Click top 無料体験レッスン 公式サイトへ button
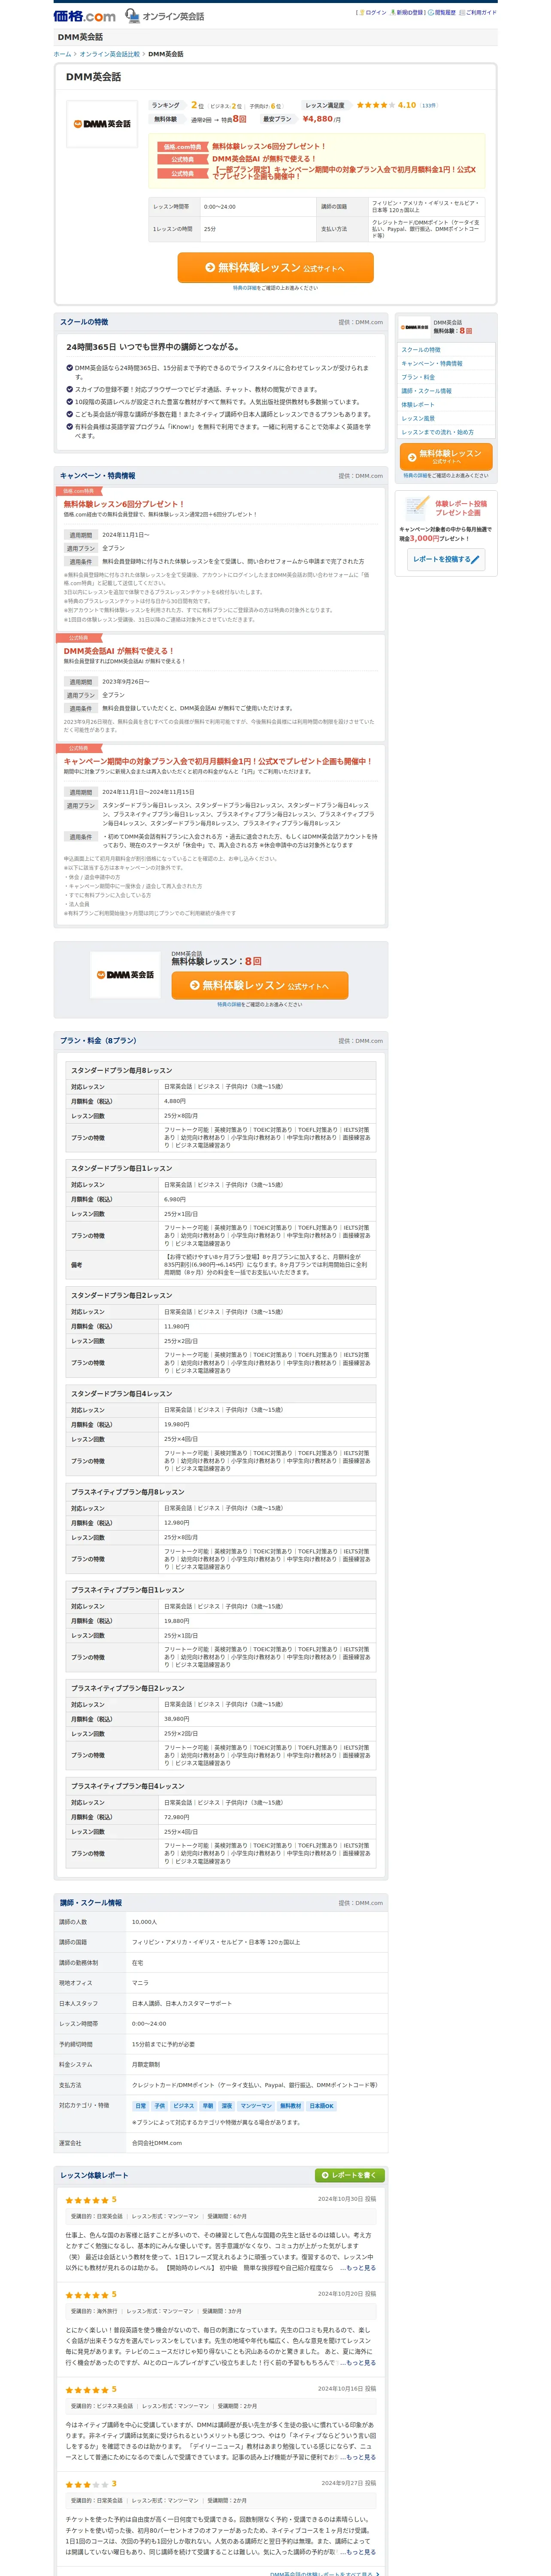This screenshot has width=551, height=2576. [275, 268]
